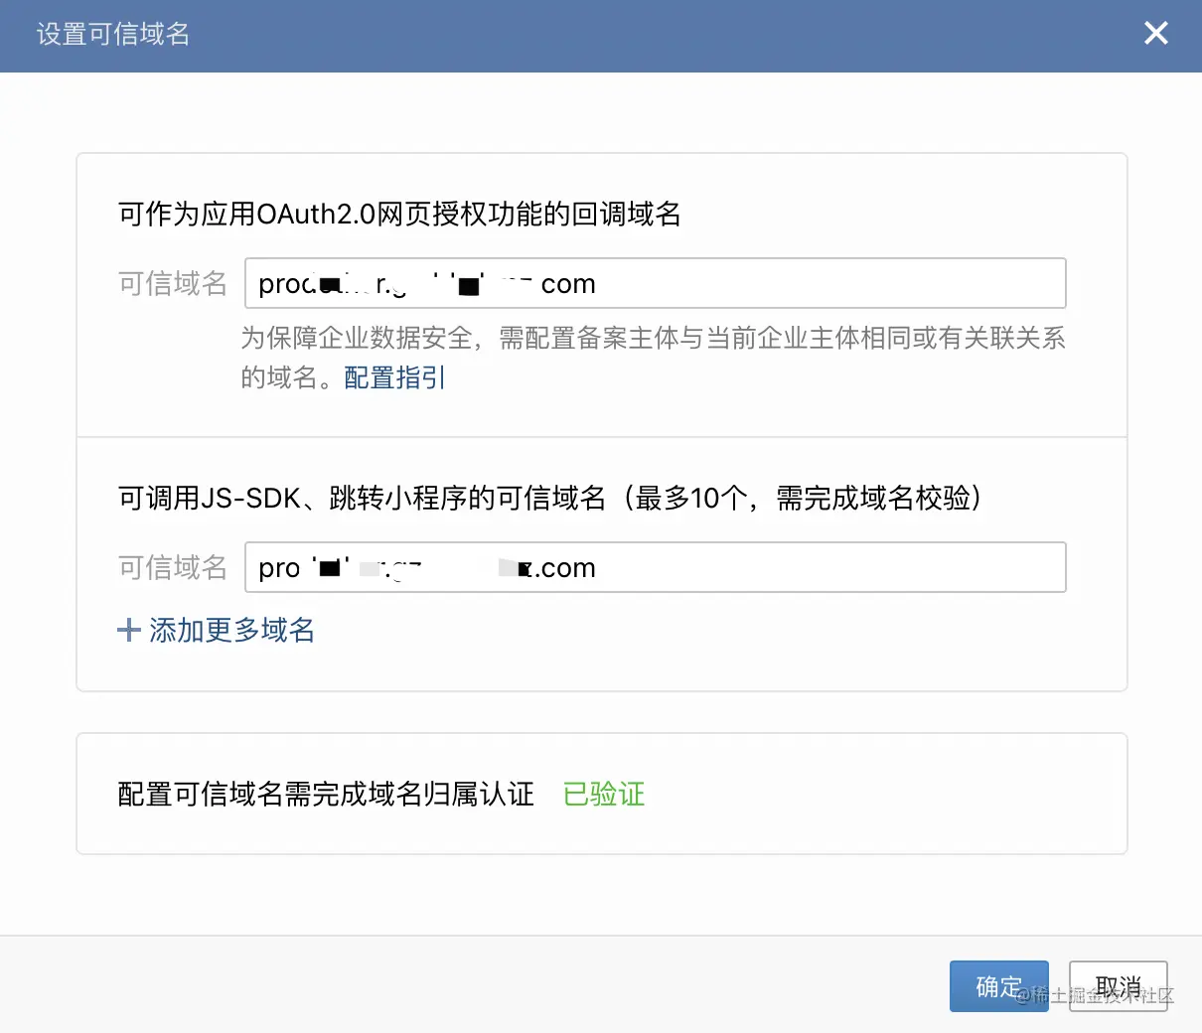
Task: Focus the OAuth2.0 callback domain input
Action: (x=795, y=283)
